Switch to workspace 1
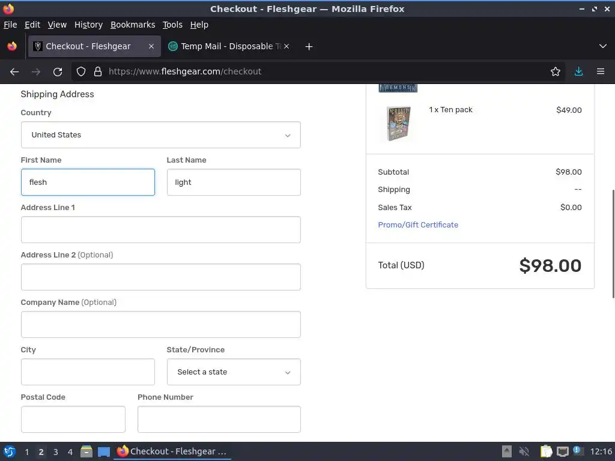The image size is (615, 461). pos(26,452)
